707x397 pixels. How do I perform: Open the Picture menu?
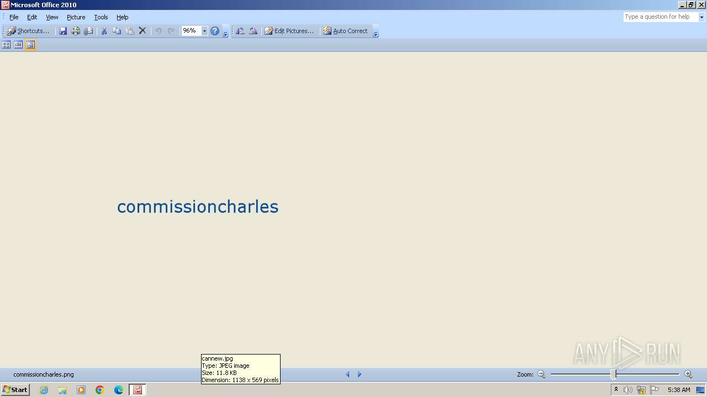coord(76,17)
